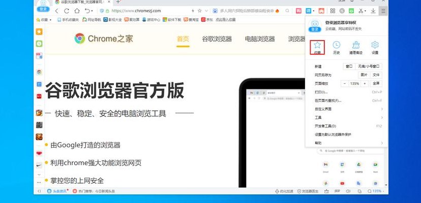Open dropdown beside scissors icon
421x203 pixels.
click(366, 11)
